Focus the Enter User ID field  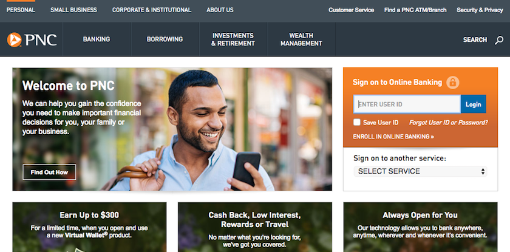(x=407, y=104)
